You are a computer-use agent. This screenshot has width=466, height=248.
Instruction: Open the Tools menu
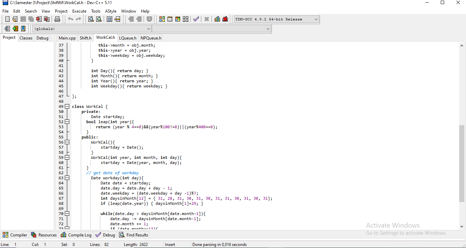(x=96, y=11)
